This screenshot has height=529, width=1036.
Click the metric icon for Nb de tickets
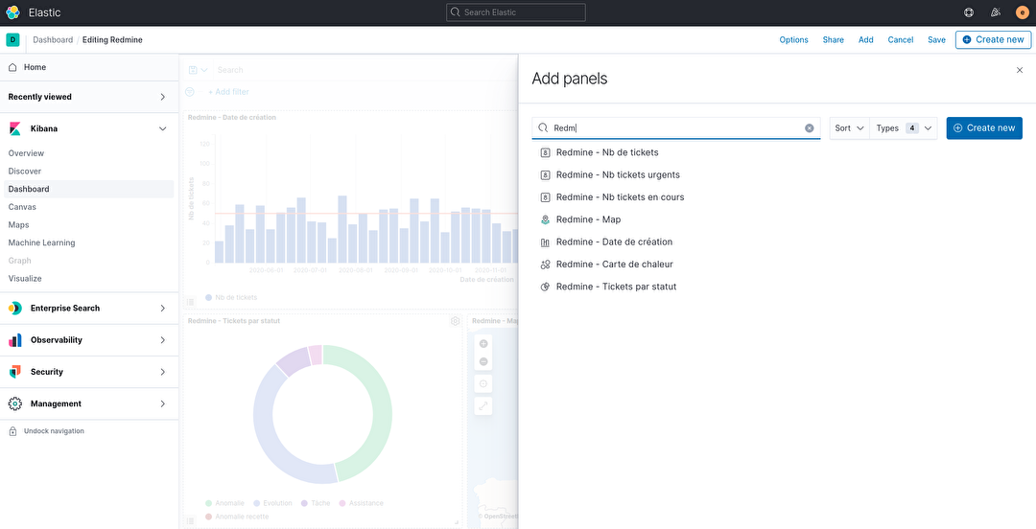[545, 152]
